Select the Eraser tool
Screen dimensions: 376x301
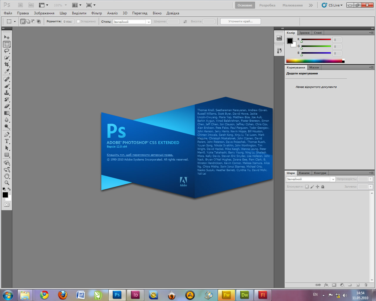[7, 106]
